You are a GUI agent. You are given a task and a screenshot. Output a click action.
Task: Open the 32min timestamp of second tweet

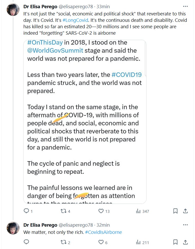[103, 225]
